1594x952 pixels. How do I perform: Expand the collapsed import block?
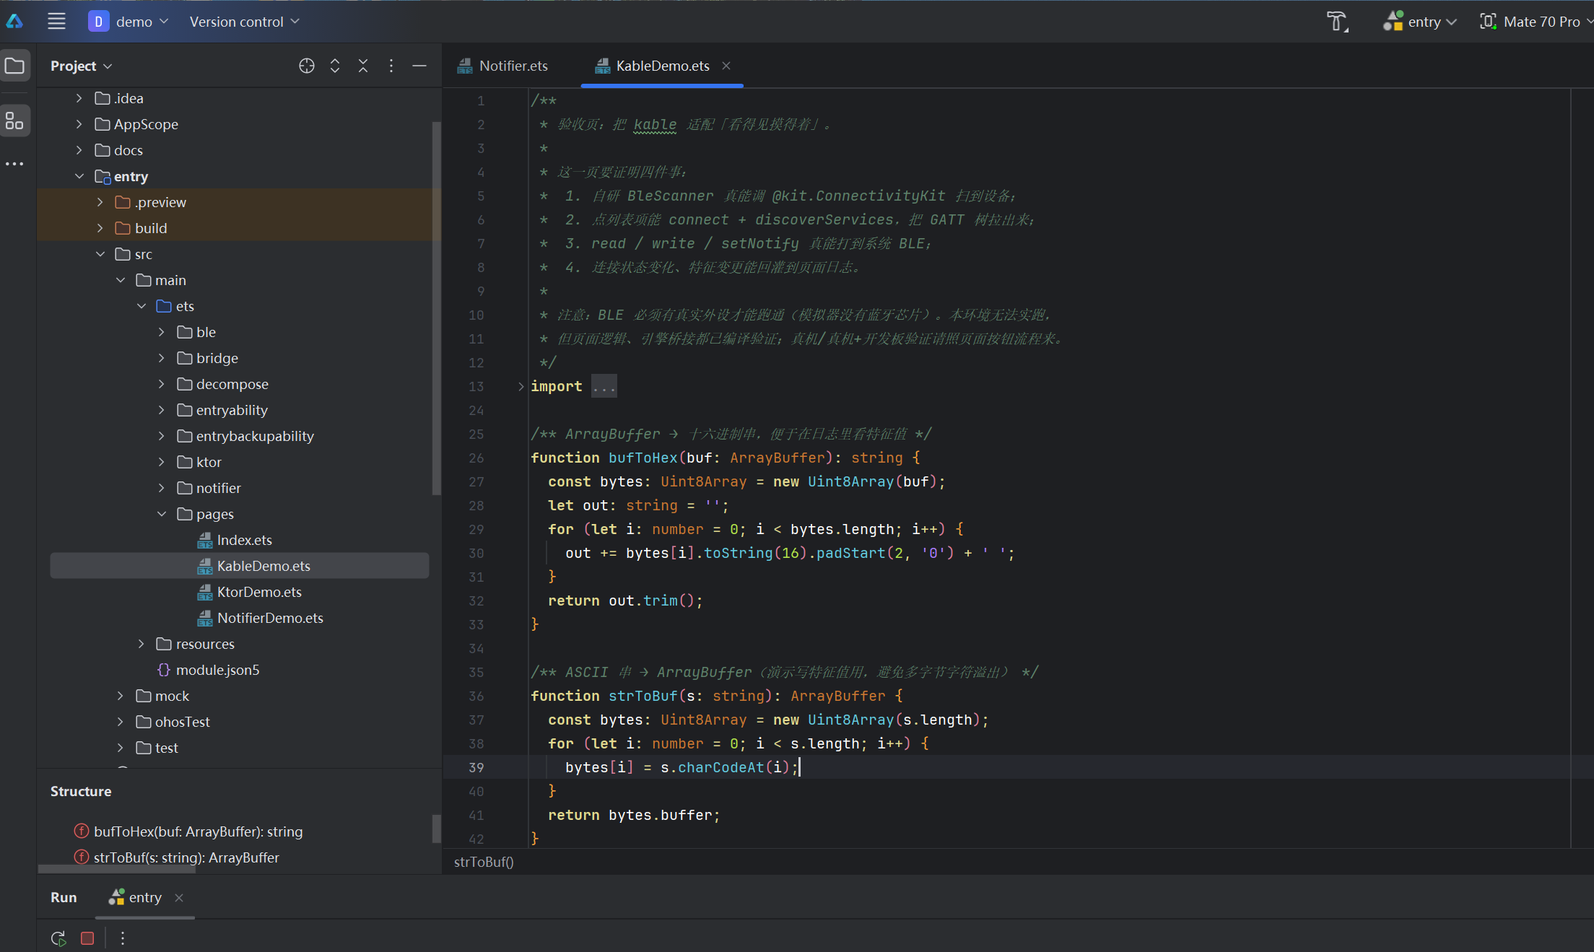(521, 386)
